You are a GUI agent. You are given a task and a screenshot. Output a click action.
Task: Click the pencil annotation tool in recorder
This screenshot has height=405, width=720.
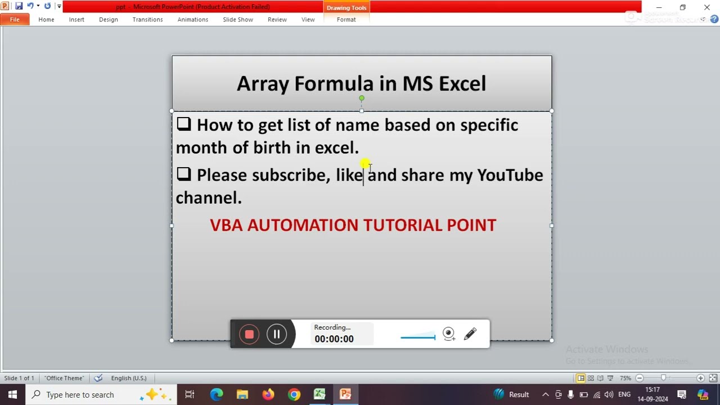pos(470,334)
